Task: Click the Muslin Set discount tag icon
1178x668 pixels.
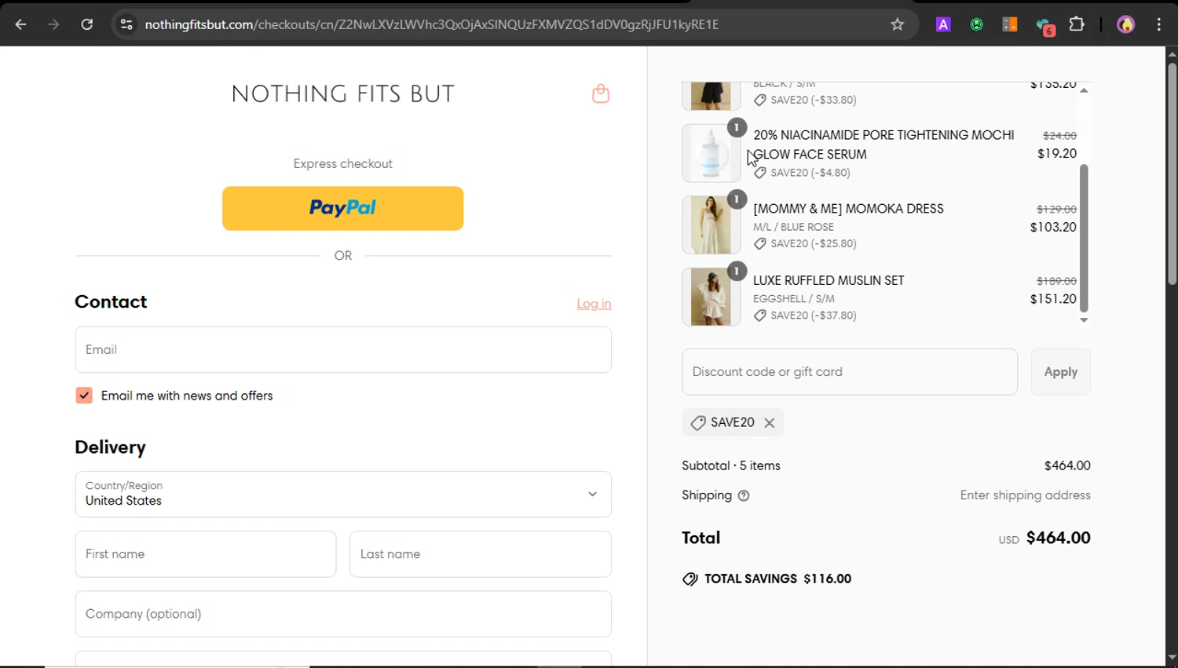Action: [759, 316]
